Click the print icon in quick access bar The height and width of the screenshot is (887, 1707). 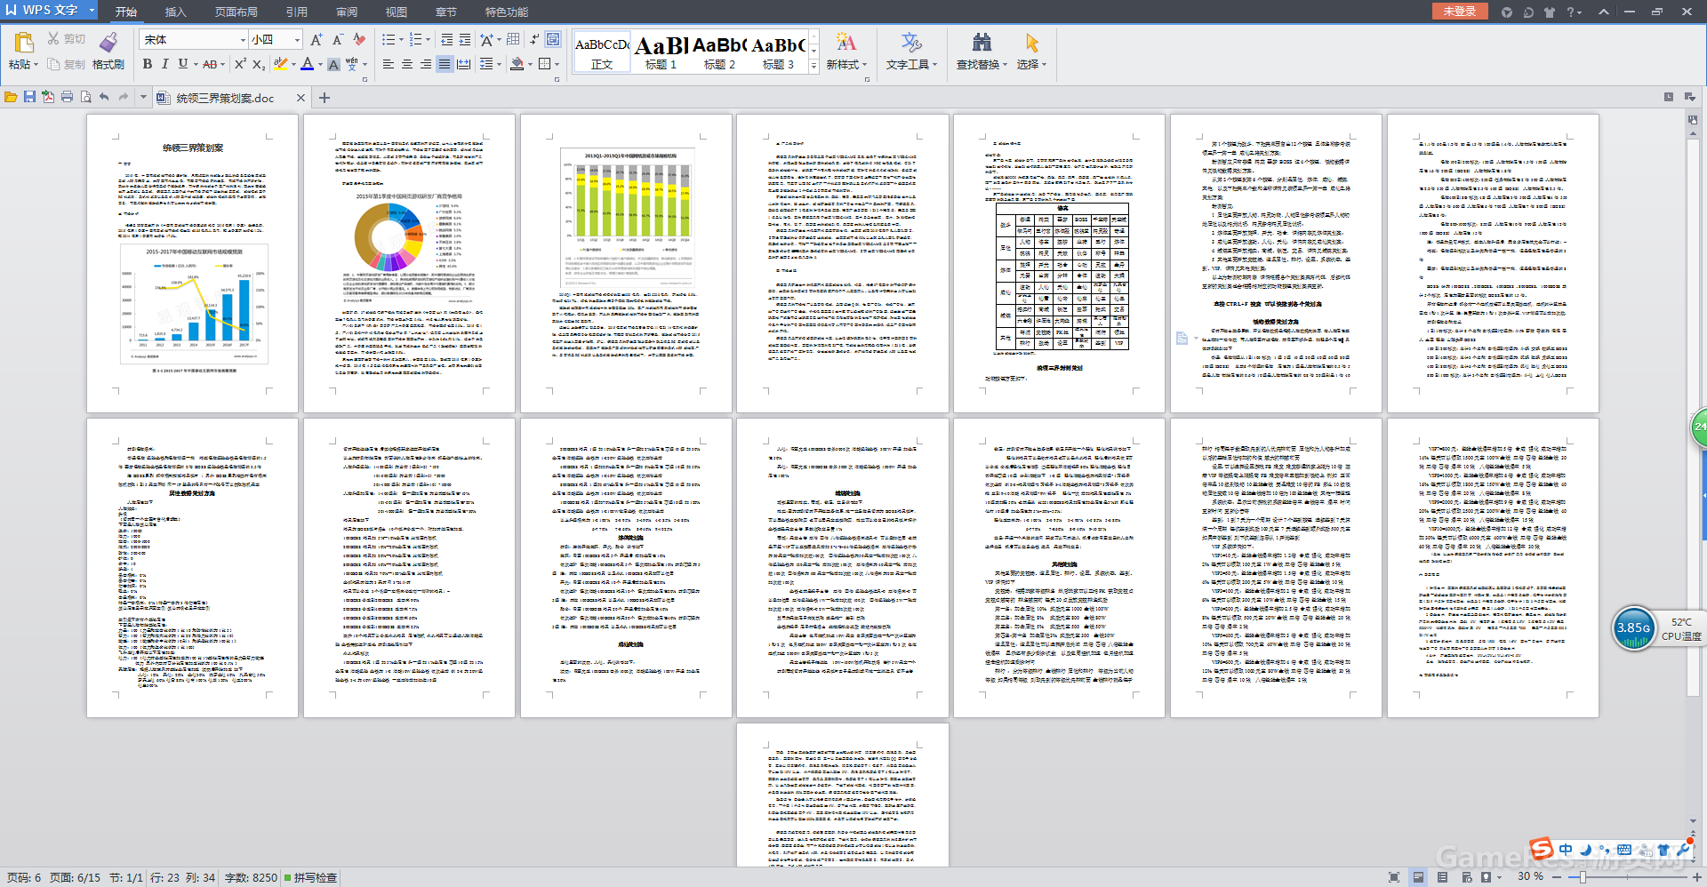pyautogui.click(x=67, y=97)
